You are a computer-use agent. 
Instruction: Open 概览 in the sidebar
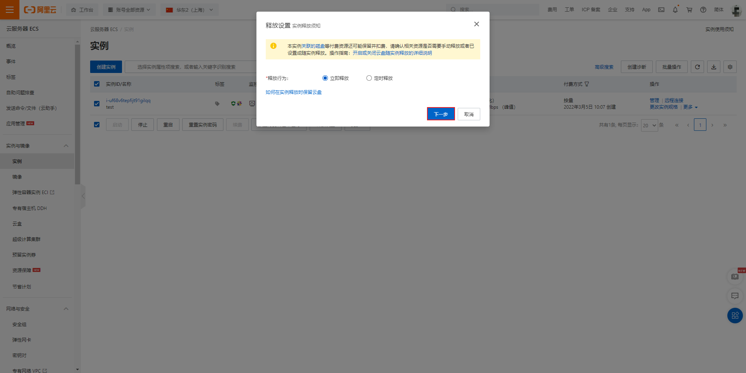(11, 46)
